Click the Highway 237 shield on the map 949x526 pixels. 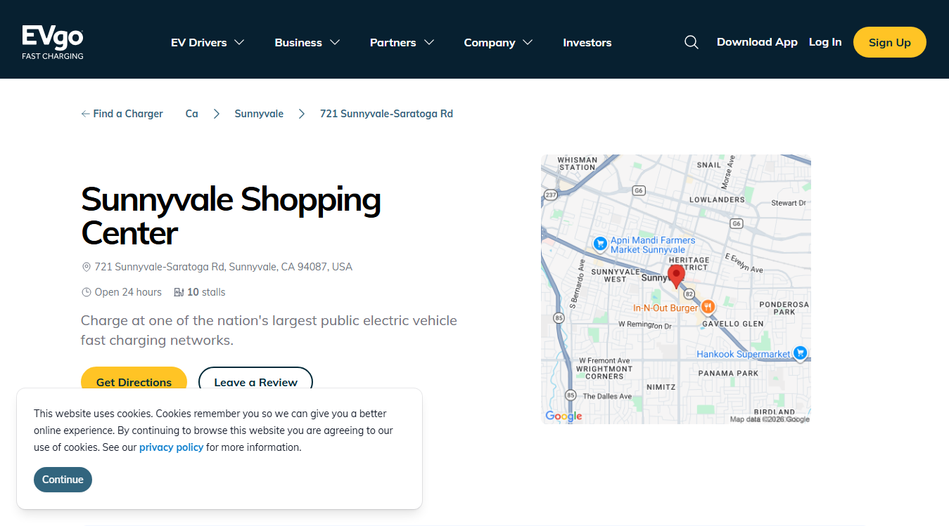point(551,195)
